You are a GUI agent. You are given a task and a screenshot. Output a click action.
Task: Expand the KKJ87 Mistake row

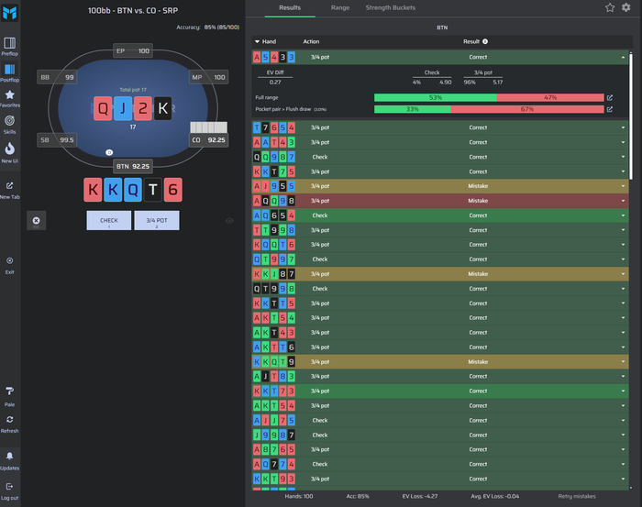[x=623, y=274]
